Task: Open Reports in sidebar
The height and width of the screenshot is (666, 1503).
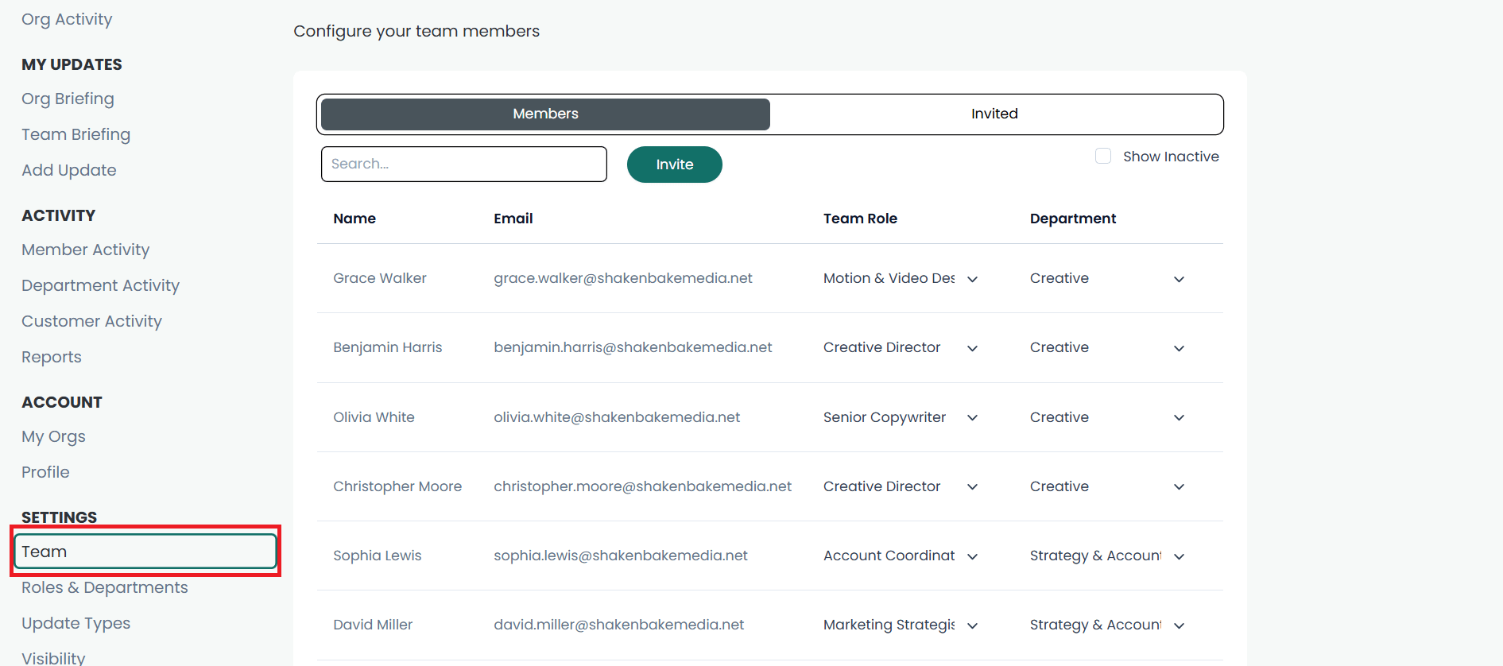Action: (x=52, y=357)
